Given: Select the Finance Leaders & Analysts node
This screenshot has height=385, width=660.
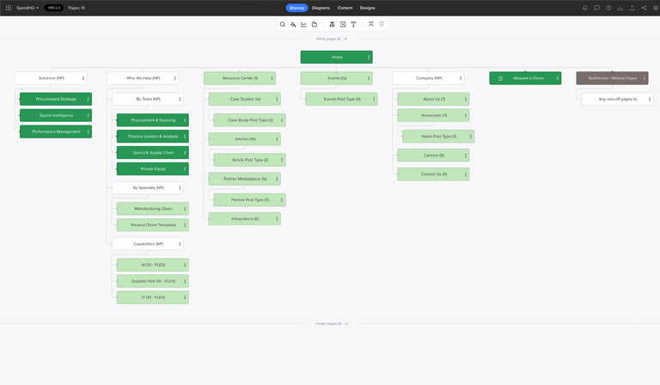Looking at the screenshot, I should pyautogui.click(x=152, y=137).
